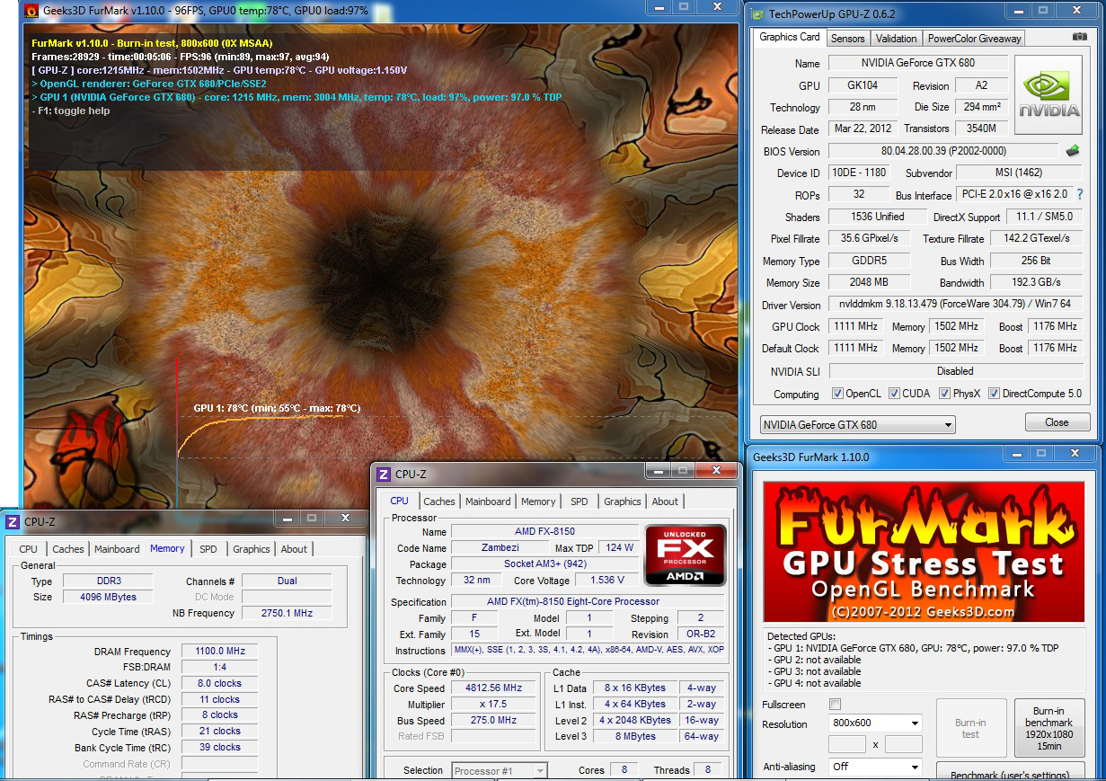1106x781 pixels.
Task: Click the Burn-in test button
Action: [970, 728]
